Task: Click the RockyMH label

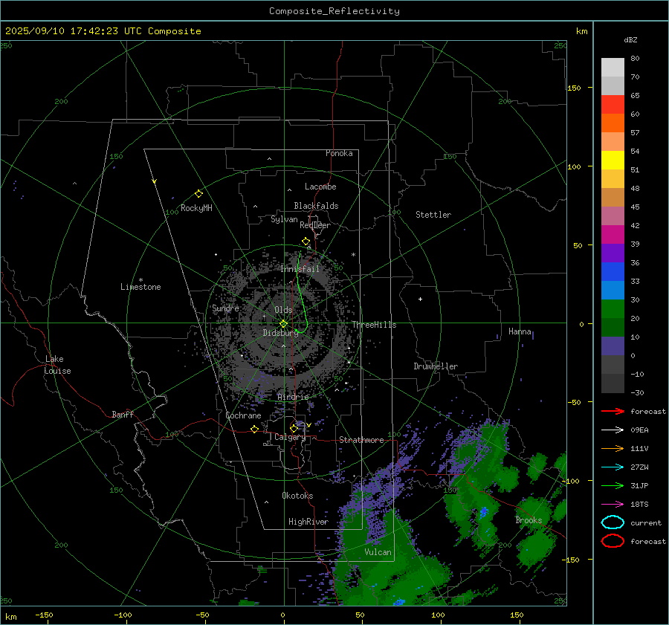Action: pos(196,208)
